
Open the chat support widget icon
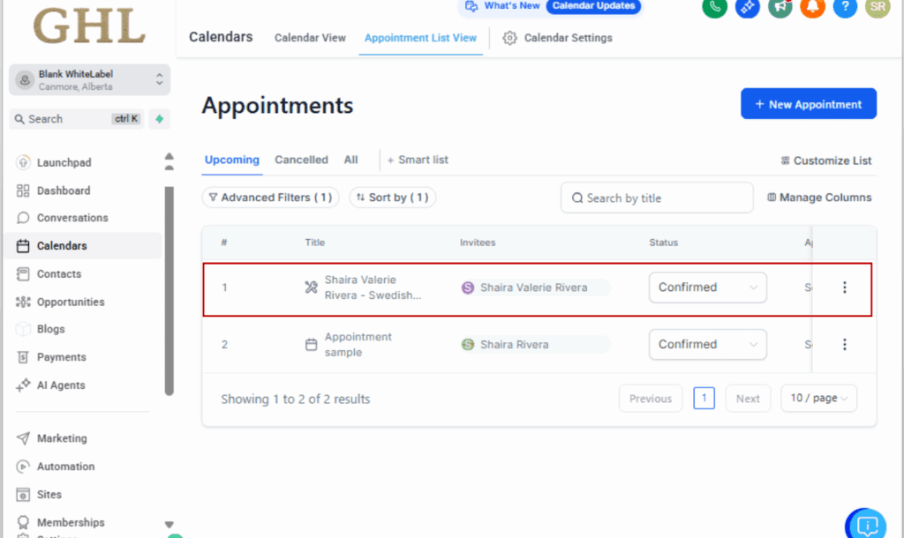(x=867, y=526)
